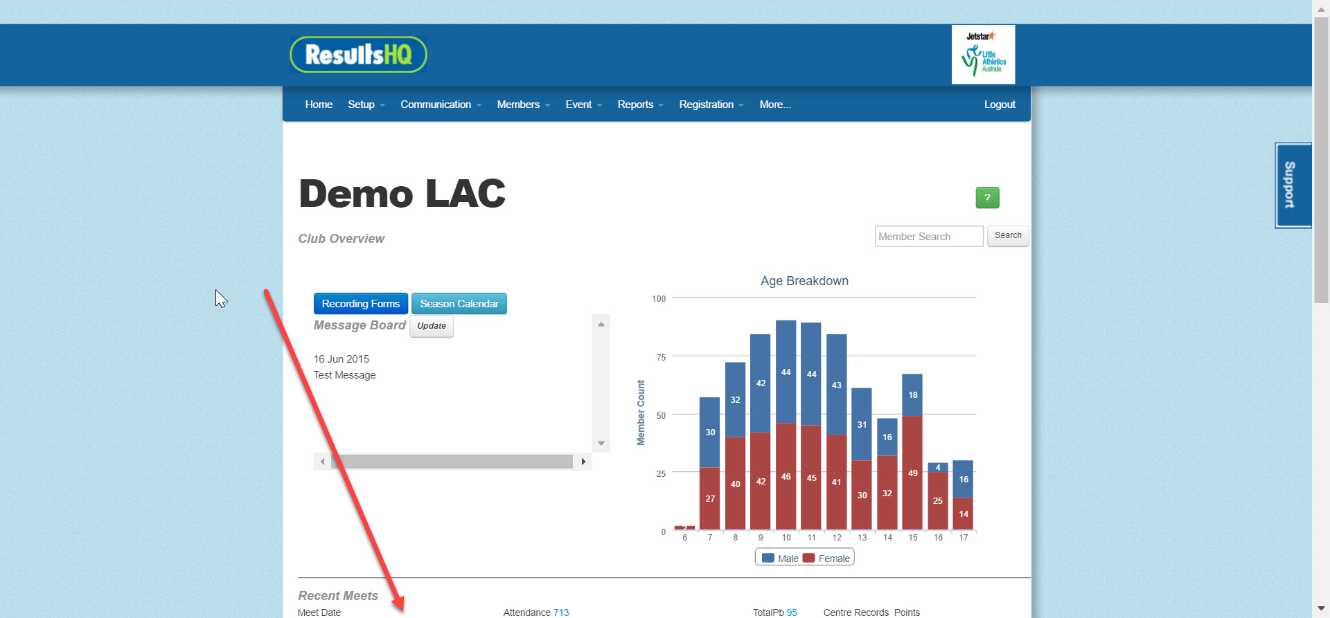Click the Search button
Image resolution: width=1330 pixels, height=618 pixels.
tap(1008, 236)
